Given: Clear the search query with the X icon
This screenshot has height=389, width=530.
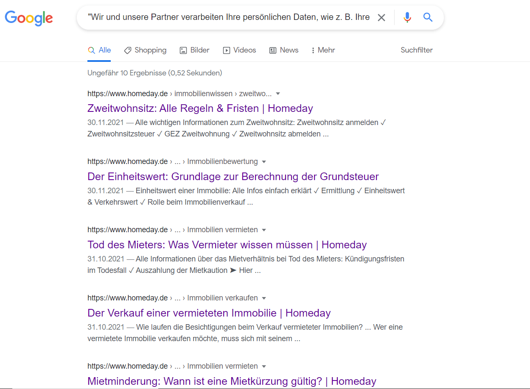Looking at the screenshot, I should (381, 17).
